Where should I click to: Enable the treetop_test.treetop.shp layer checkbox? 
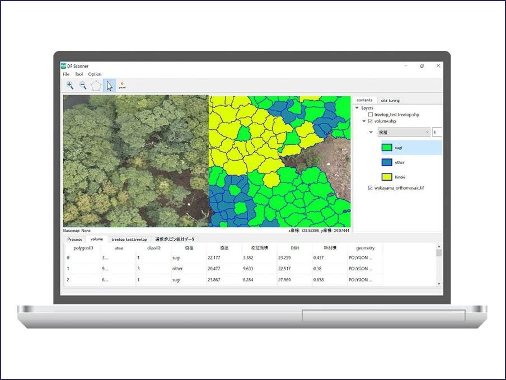tap(371, 115)
